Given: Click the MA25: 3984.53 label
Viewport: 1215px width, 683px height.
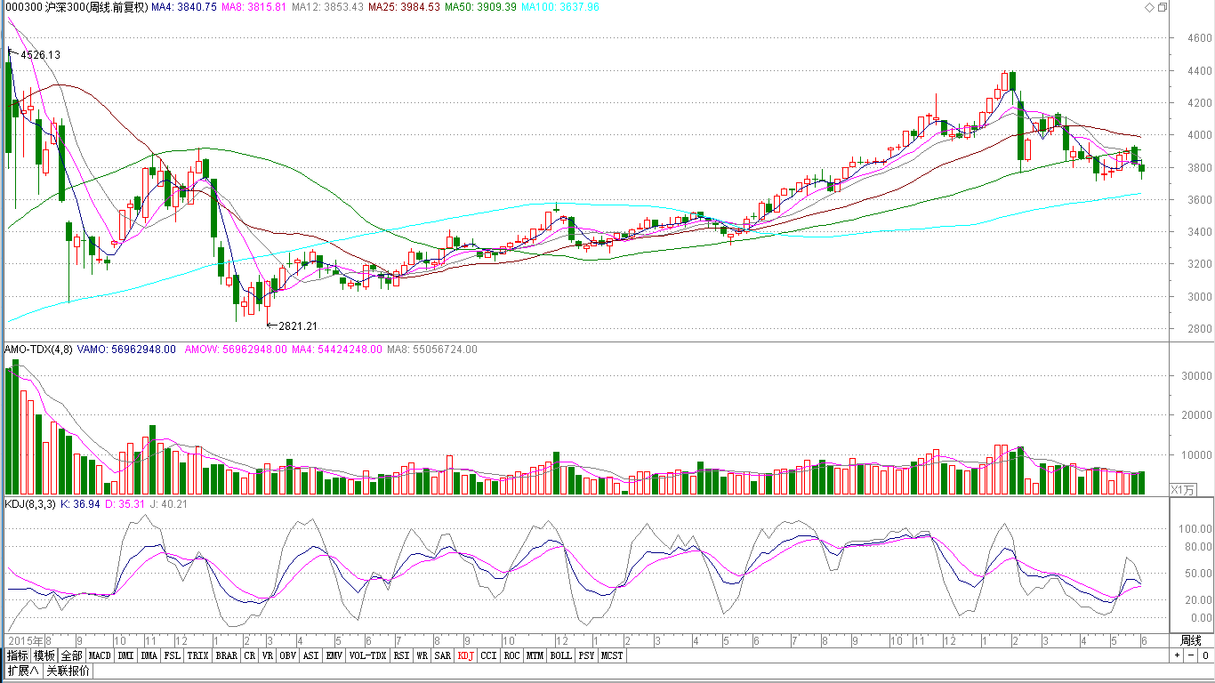Looking at the screenshot, I should click(x=404, y=7).
